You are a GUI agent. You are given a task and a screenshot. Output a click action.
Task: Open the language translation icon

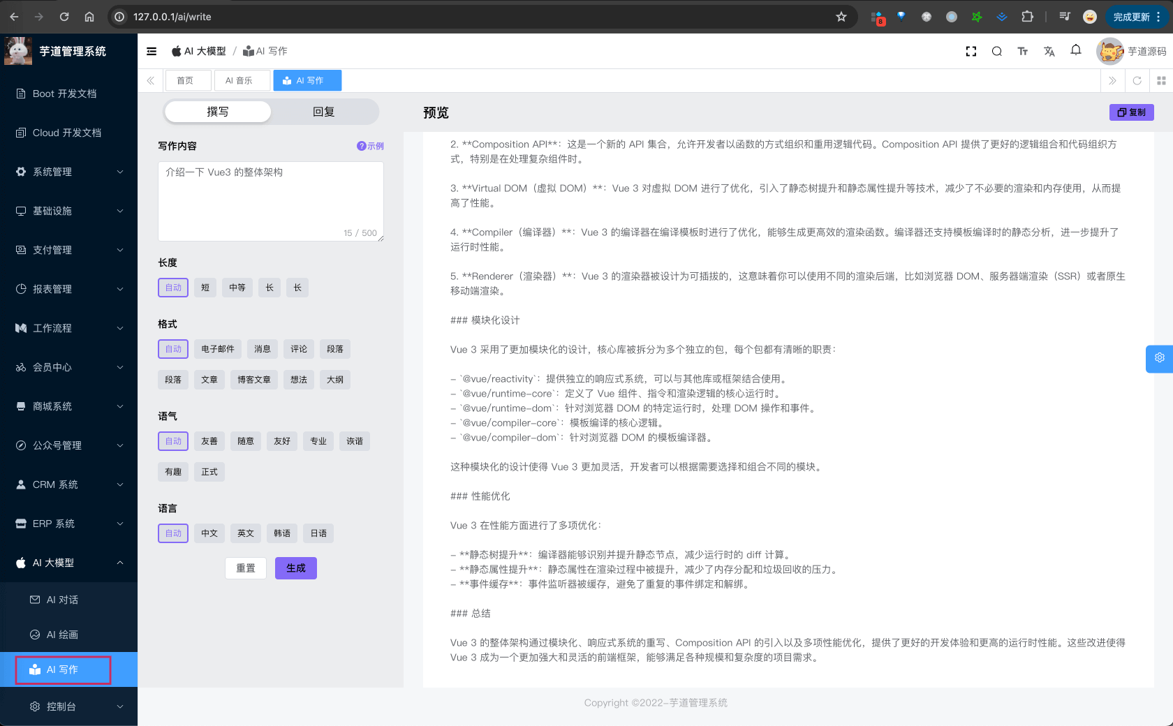point(1049,51)
